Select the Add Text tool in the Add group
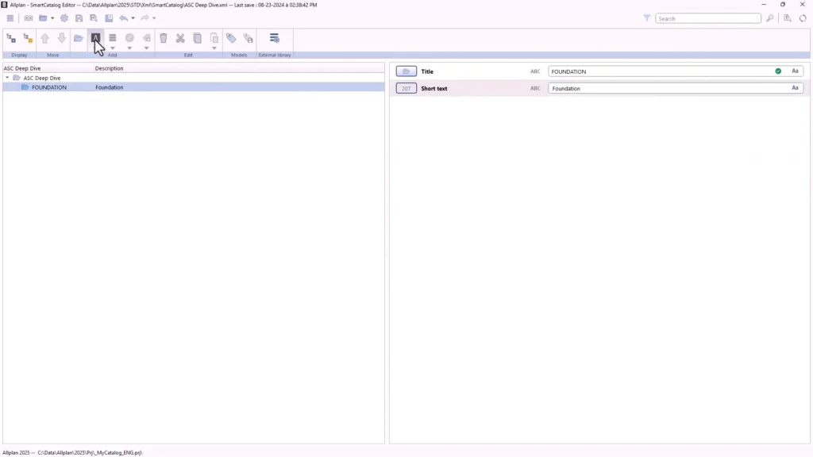Image resolution: width=813 pixels, height=457 pixels. point(96,37)
